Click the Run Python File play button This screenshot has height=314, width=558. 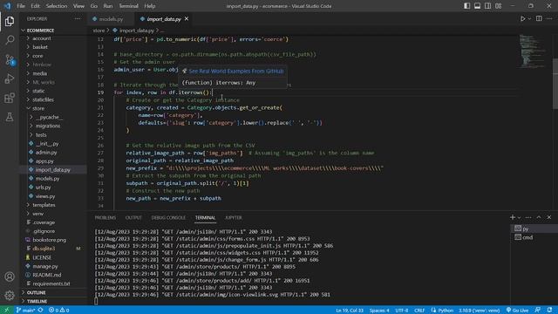point(522,19)
